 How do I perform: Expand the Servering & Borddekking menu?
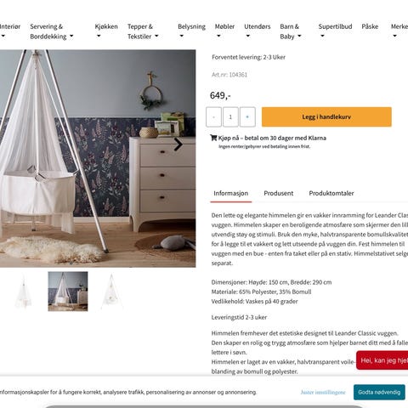[x=52, y=31]
